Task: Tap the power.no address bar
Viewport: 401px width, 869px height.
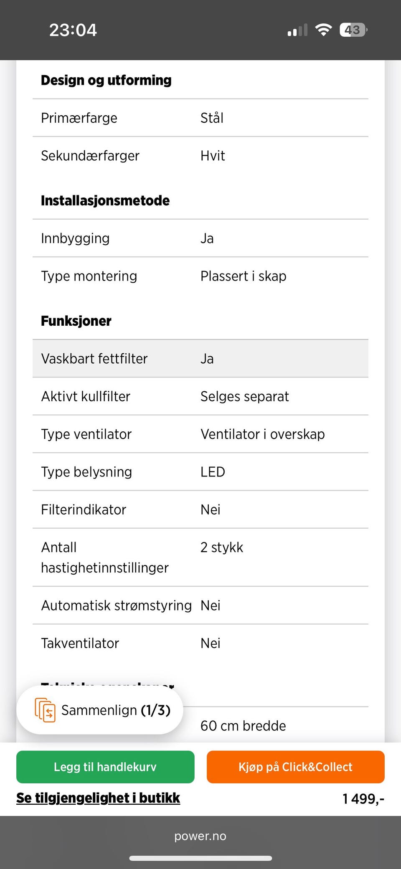Action: pos(200,836)
